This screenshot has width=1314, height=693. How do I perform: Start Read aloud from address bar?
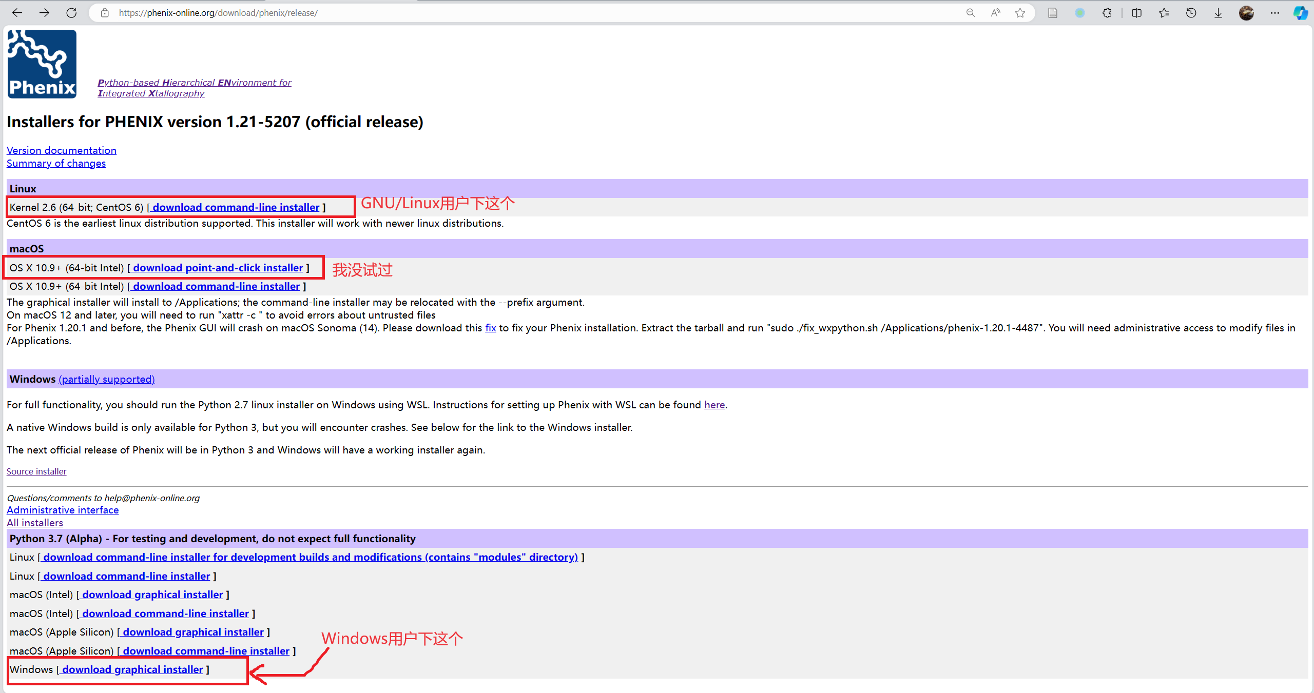pos(995,13)
